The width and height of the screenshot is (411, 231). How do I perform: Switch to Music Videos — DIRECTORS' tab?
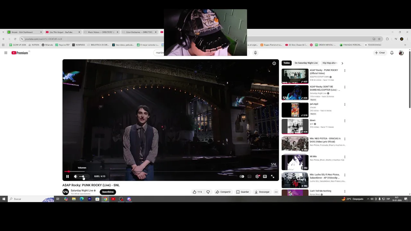[101, 32]
